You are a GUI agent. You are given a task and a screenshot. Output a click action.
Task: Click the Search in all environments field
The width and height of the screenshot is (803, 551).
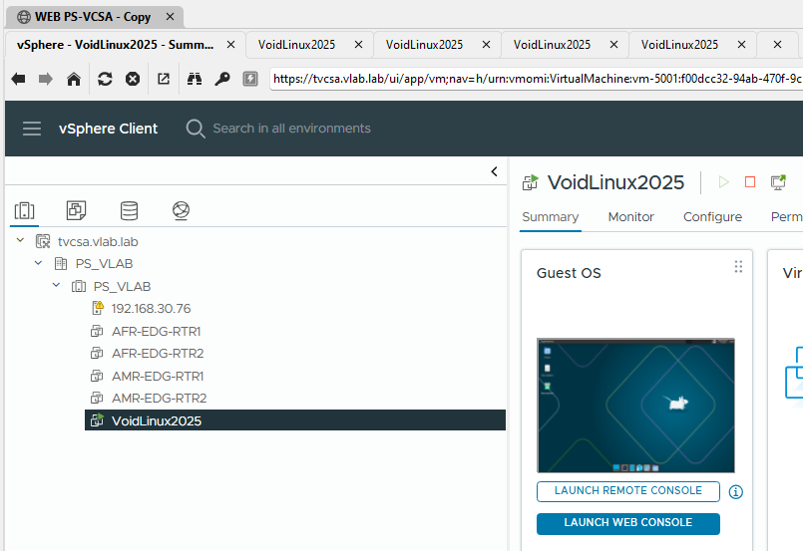point(291,129)
